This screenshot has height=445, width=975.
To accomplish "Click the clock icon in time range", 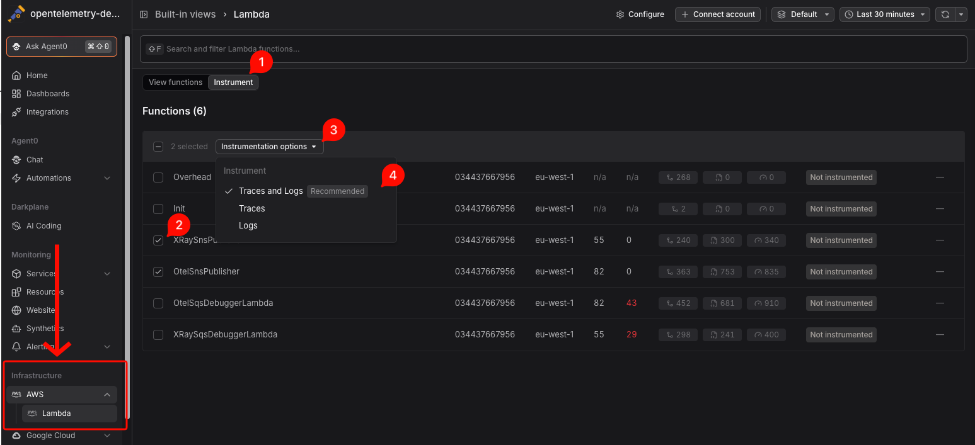I will click(x=849, y=14).
